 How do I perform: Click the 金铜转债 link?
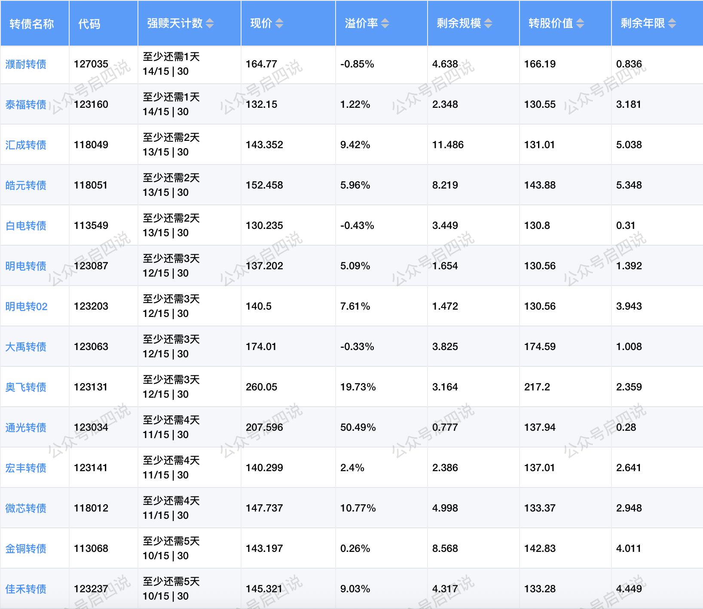pyautogui.click(x=26, y=549)
